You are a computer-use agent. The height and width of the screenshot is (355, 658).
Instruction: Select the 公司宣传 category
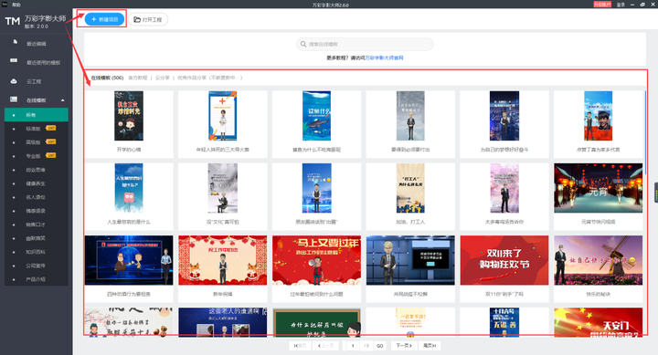point(36,266)
